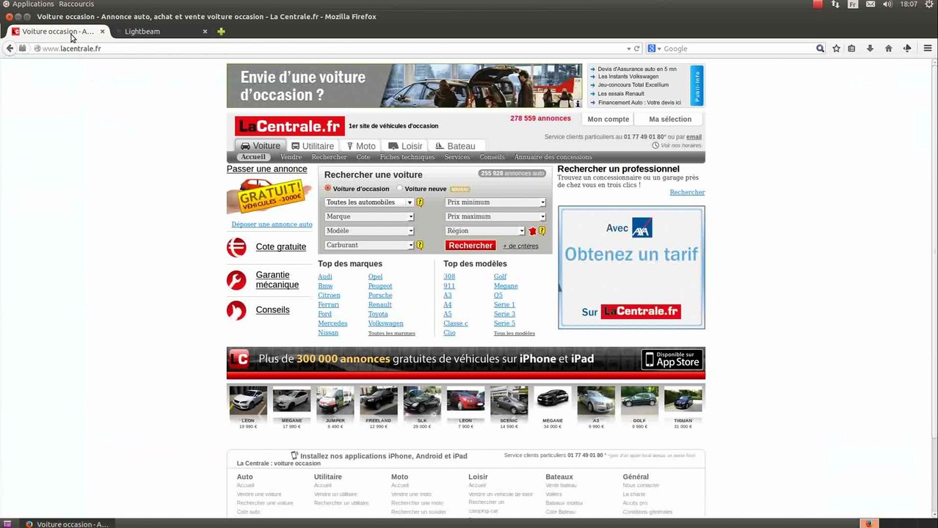Switch to the Bateau tab
The image size is (938, 528).
click(455, 146)
